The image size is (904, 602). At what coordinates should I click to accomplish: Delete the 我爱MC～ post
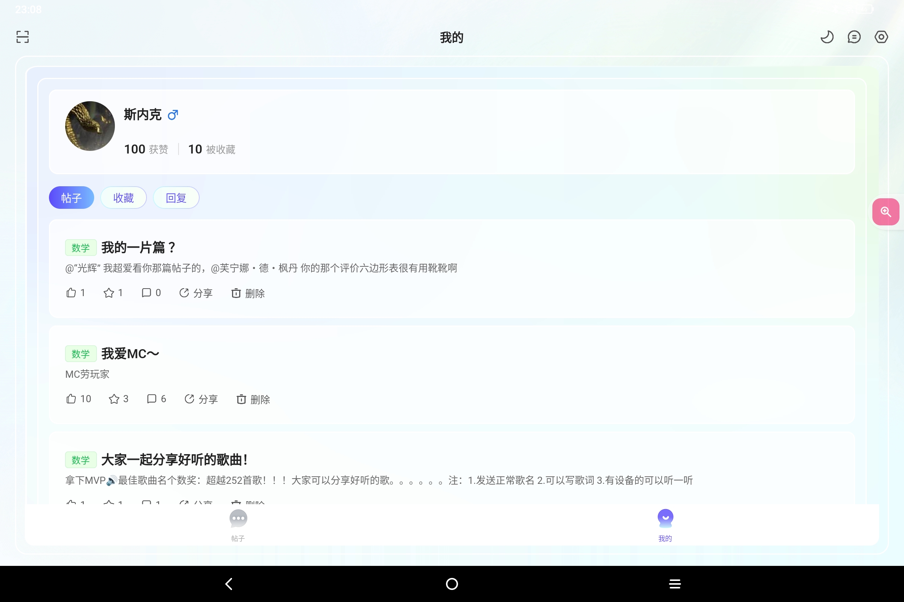(x=253, y=399)
